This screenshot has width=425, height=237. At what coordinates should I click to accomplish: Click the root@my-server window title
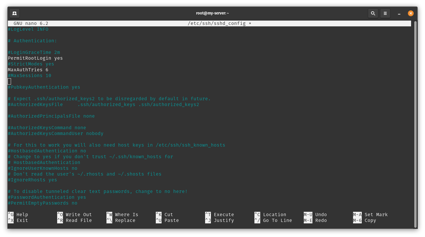coord(212,13)
